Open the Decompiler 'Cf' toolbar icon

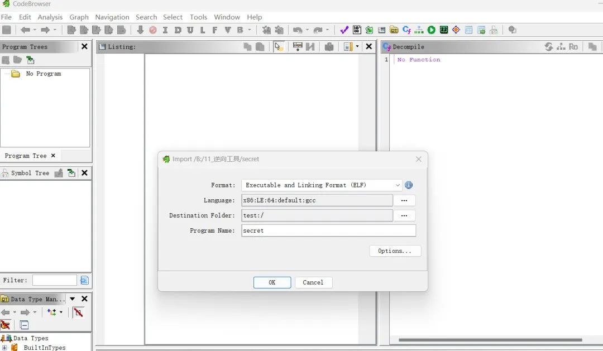[406, 30]
